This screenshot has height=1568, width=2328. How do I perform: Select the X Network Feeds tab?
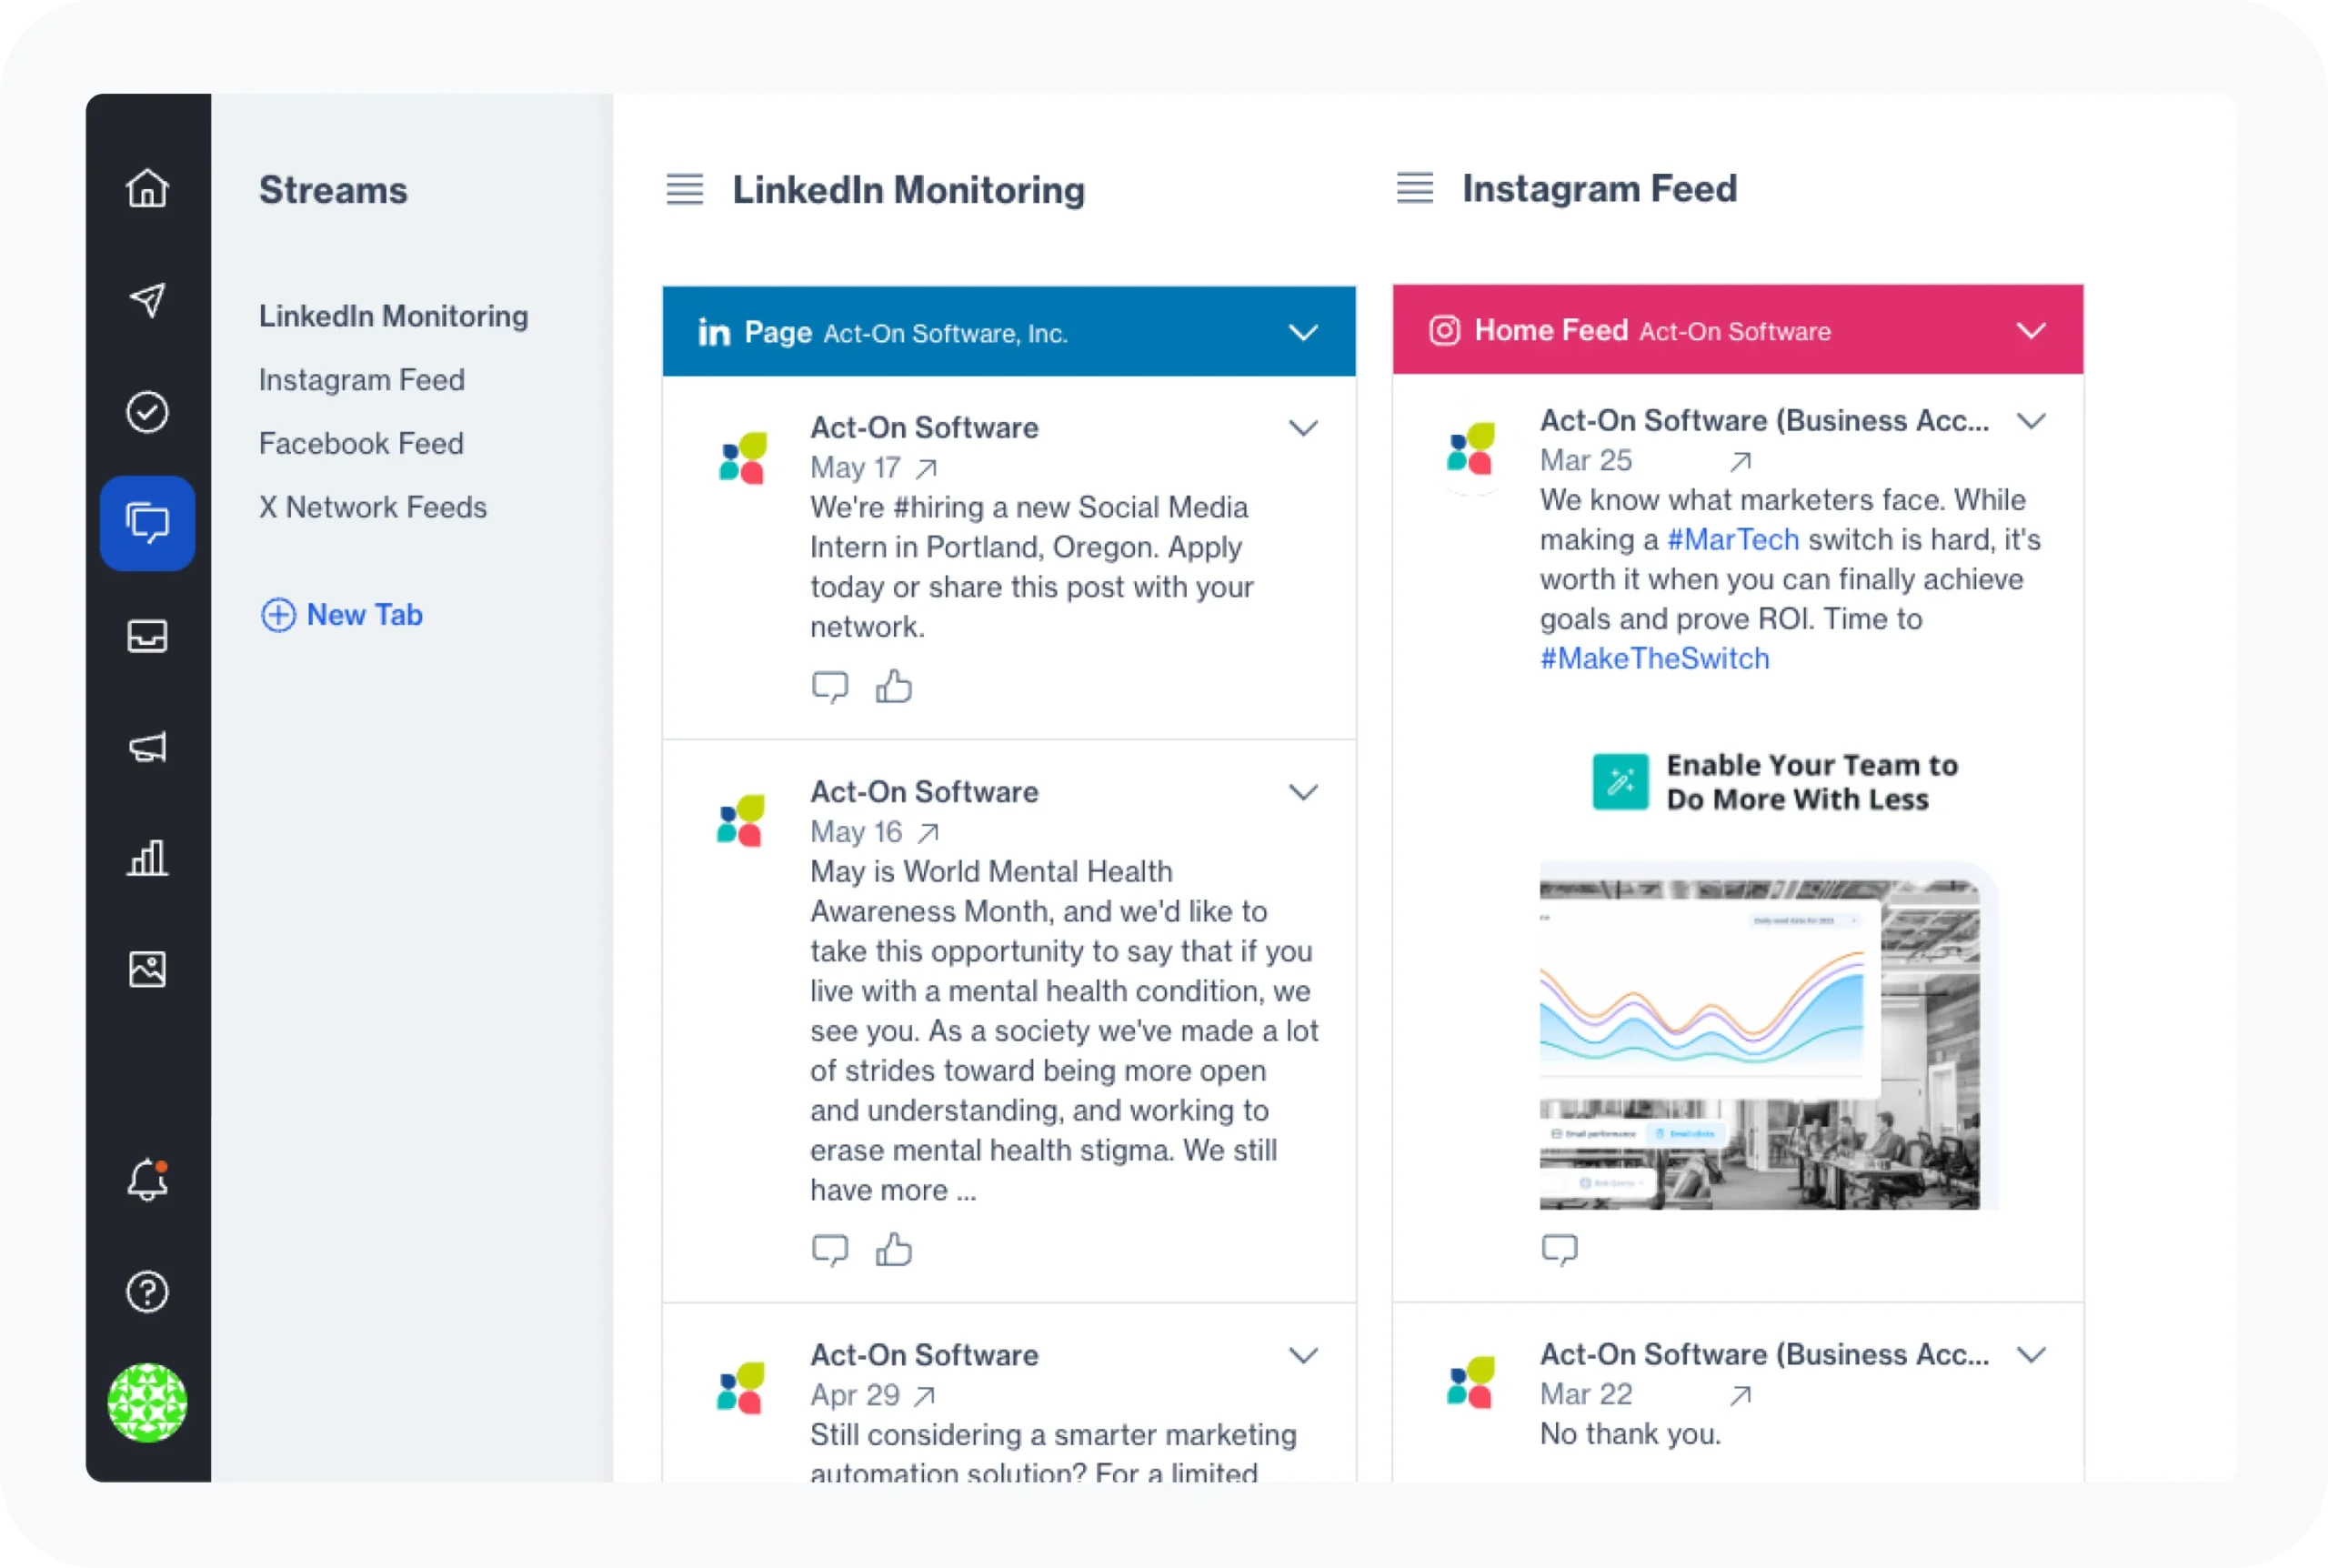(372, 507)
